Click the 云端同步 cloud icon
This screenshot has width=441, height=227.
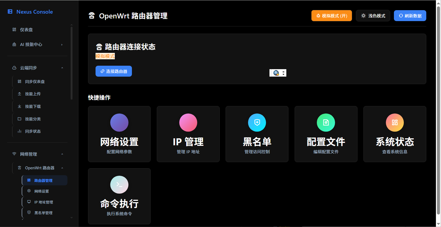click(x=14, y=68)
